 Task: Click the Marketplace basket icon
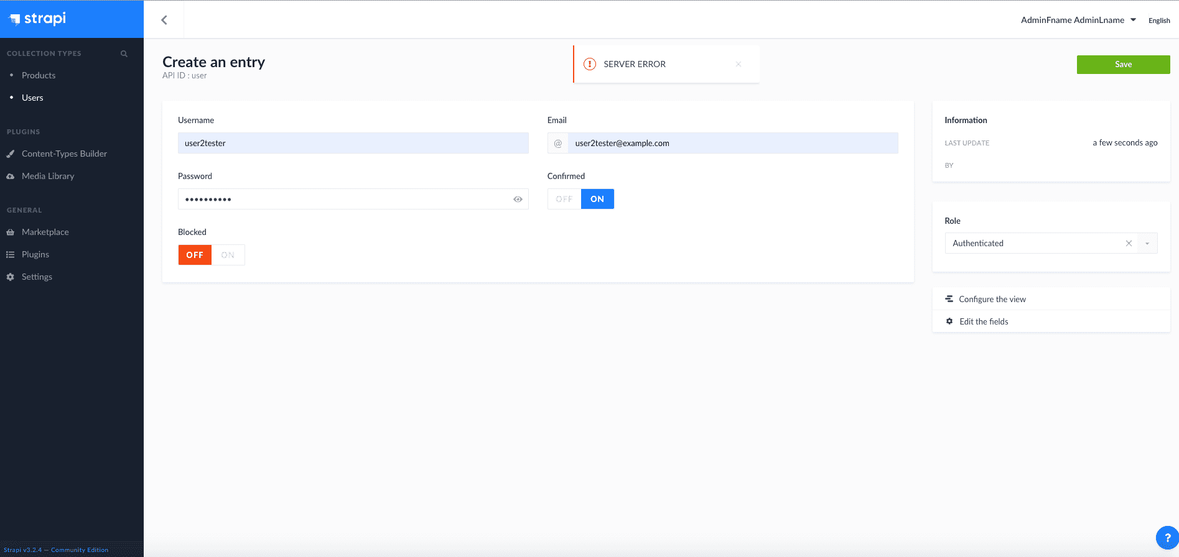[x=11, y=232]
